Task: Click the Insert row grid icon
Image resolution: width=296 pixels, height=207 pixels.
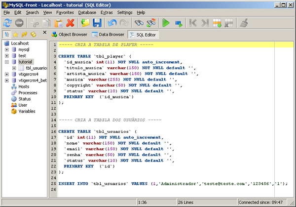Action: point(217,23)
